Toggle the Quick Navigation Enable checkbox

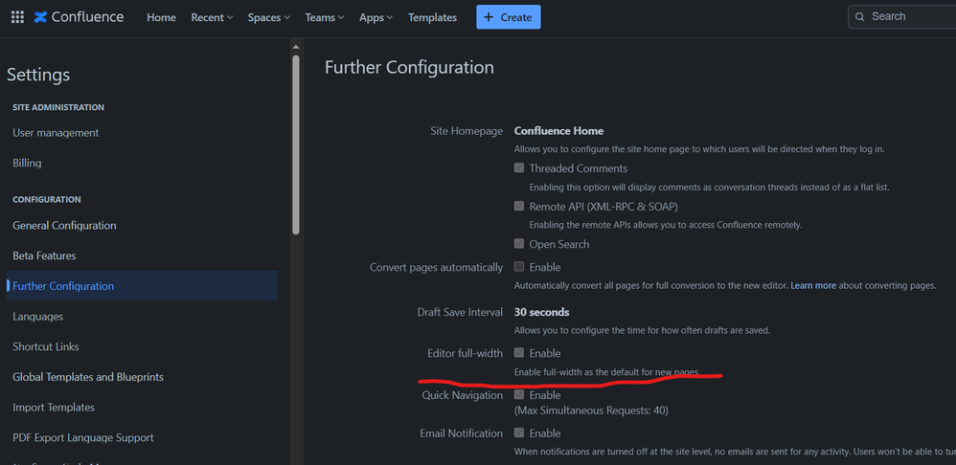point(519,394)
